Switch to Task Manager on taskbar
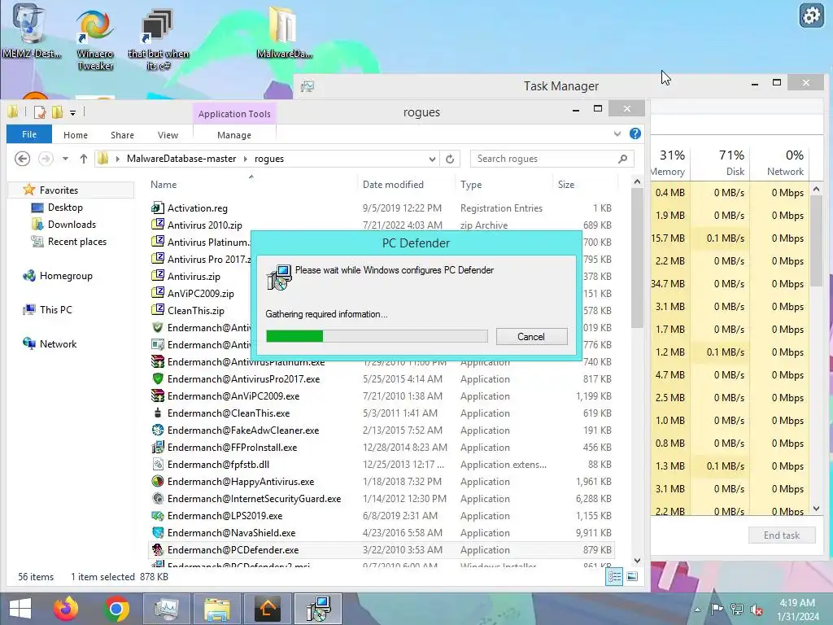The width and height of the screenshot is (833, 625). 167,609
